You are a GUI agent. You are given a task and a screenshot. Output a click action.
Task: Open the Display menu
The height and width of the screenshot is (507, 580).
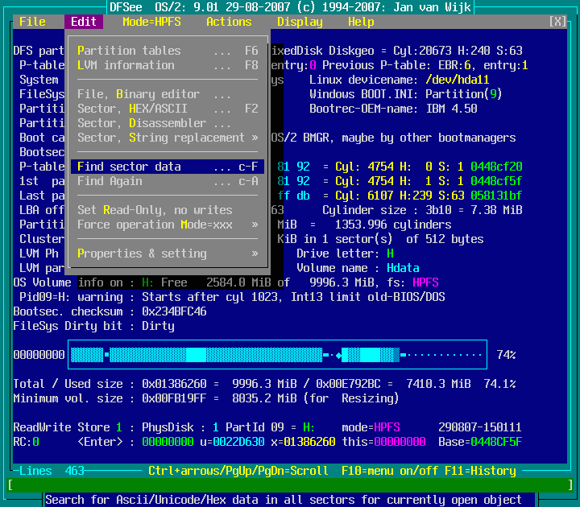(300, 22)
